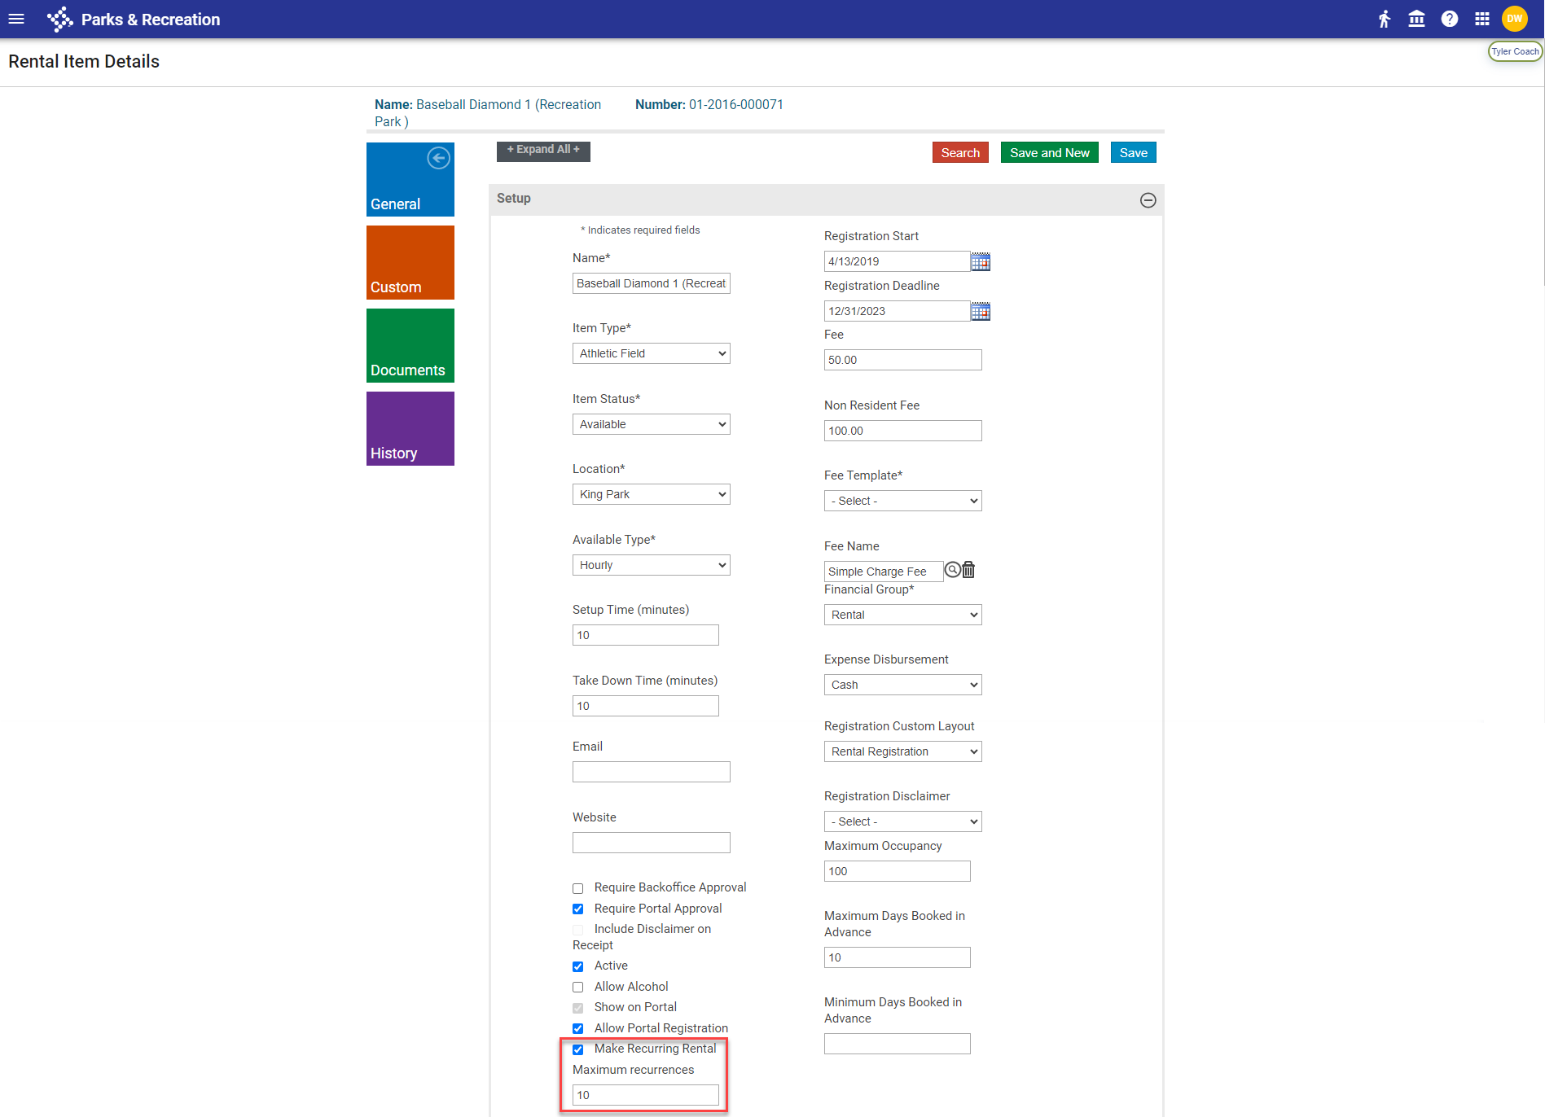Open the History tab tile
1545x1117 pixels.
point(410,428)
